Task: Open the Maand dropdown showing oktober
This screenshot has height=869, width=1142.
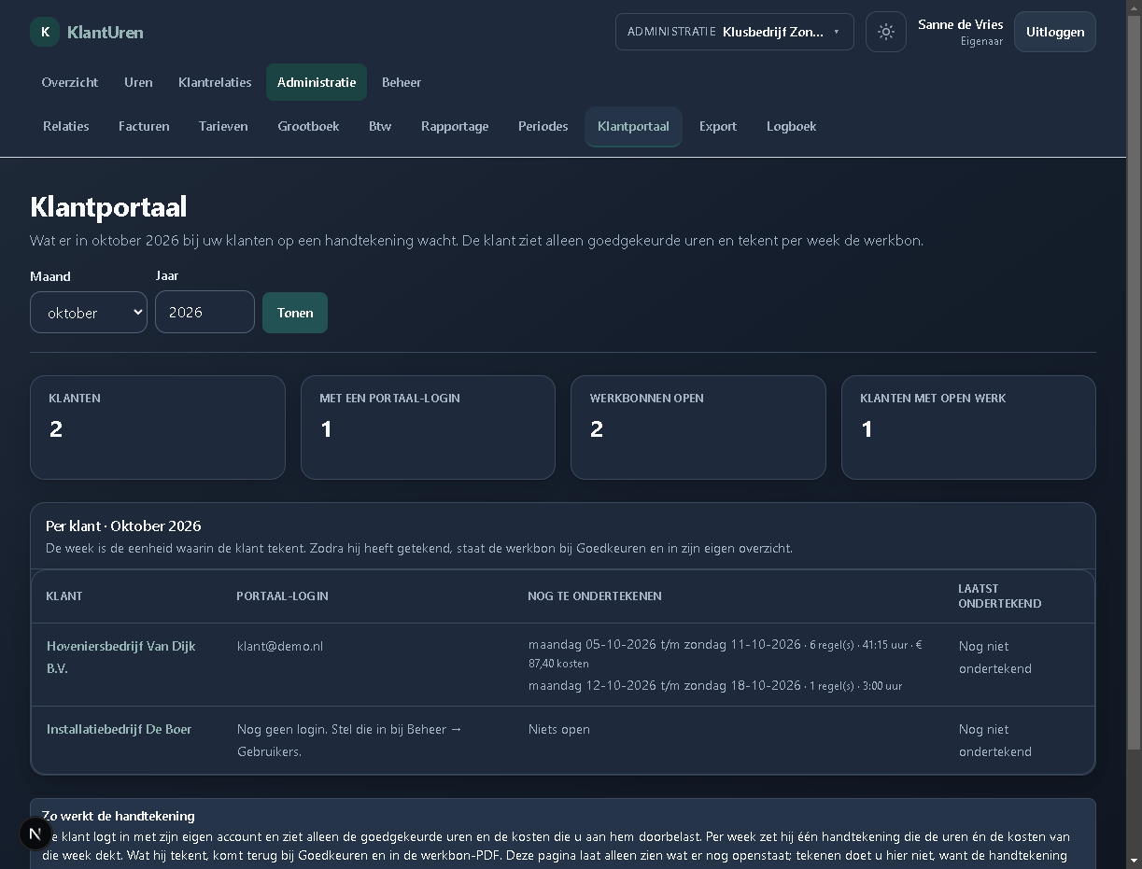Action: [x=89, y=313]
